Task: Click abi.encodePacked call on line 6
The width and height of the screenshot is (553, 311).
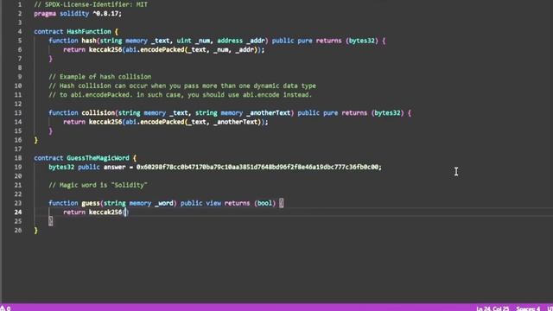Action: [x=155, y=50]
